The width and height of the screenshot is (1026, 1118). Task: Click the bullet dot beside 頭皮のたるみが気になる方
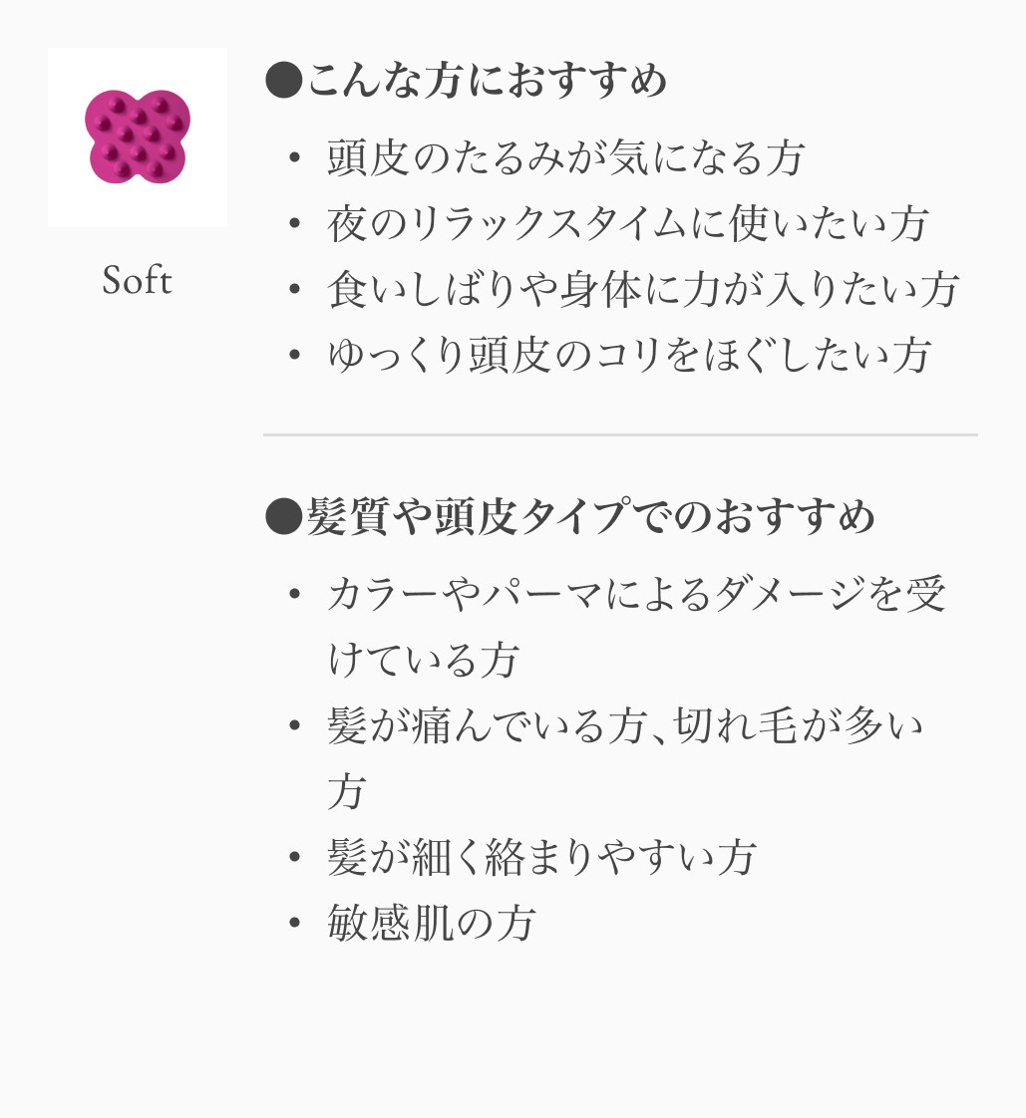coord(293,158)
